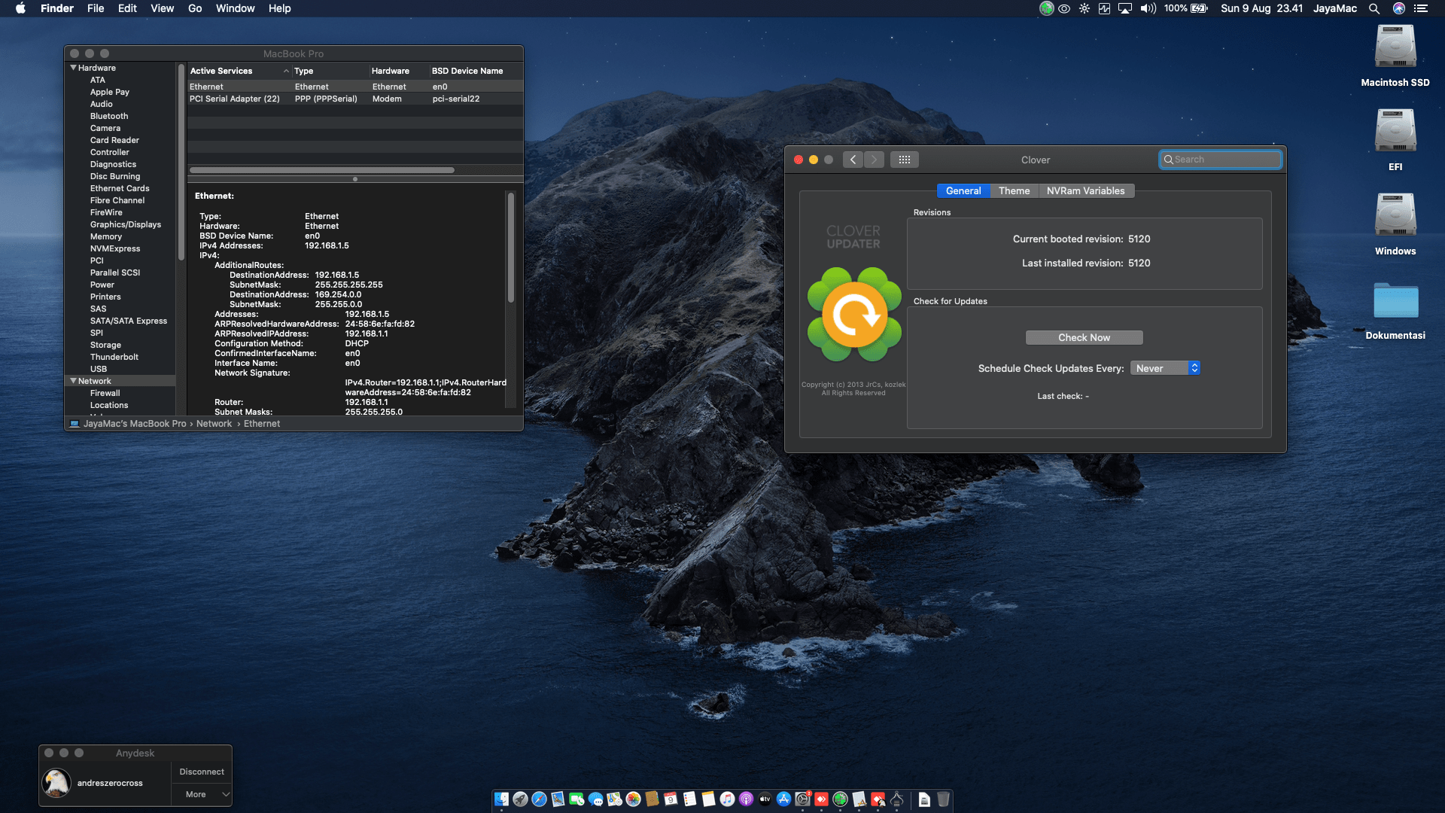Go back using the Clover back arrow
The image size is (1445, 813).
(853, 160)
